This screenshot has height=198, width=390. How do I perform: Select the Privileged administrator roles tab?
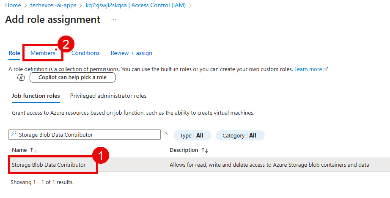coord(108,96)
